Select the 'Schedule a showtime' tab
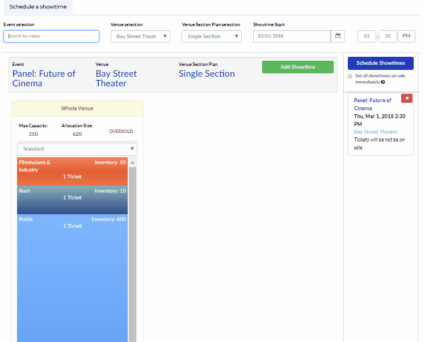This screenshot has width=425, height=342. 38,6
